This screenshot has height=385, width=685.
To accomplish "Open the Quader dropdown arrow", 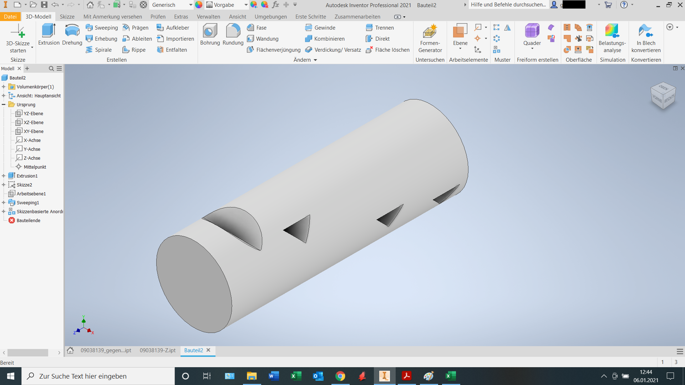I will click(x=532, y=48).
